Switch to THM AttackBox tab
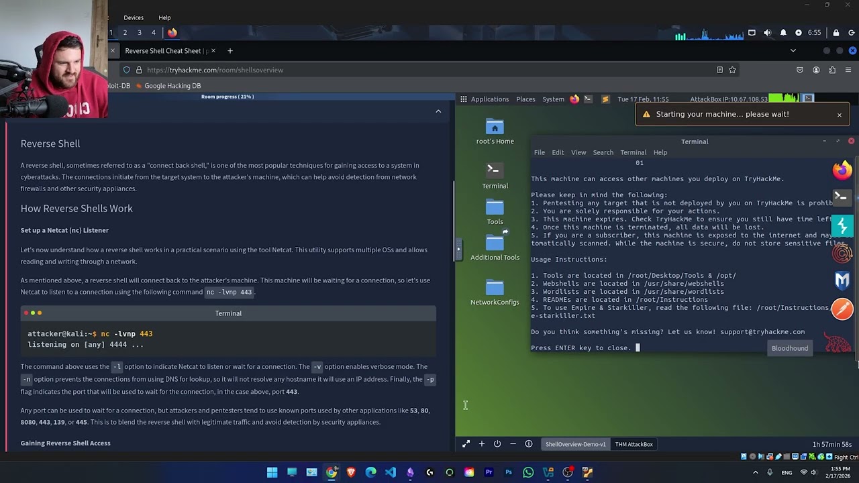 tap(634, 444)
